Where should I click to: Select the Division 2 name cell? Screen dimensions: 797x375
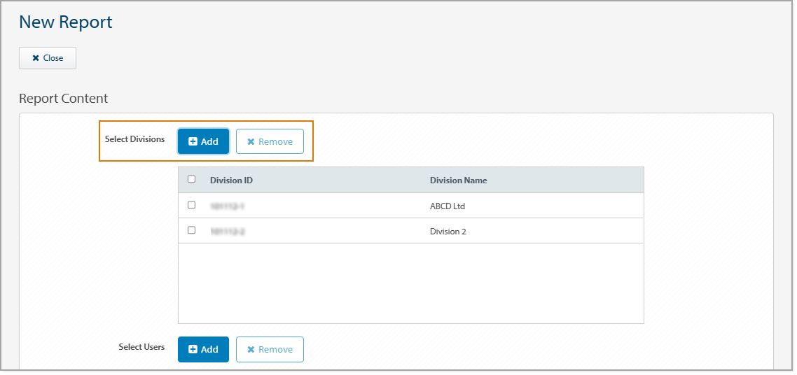tap(448, 231)
